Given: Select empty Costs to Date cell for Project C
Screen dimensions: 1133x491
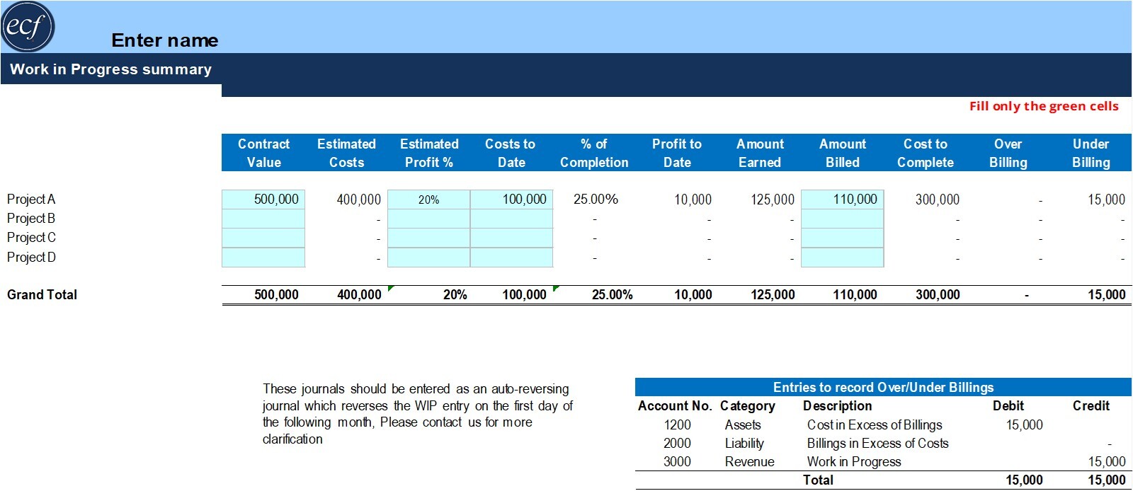Looking at the screenshot, I should tap(512, 238).
